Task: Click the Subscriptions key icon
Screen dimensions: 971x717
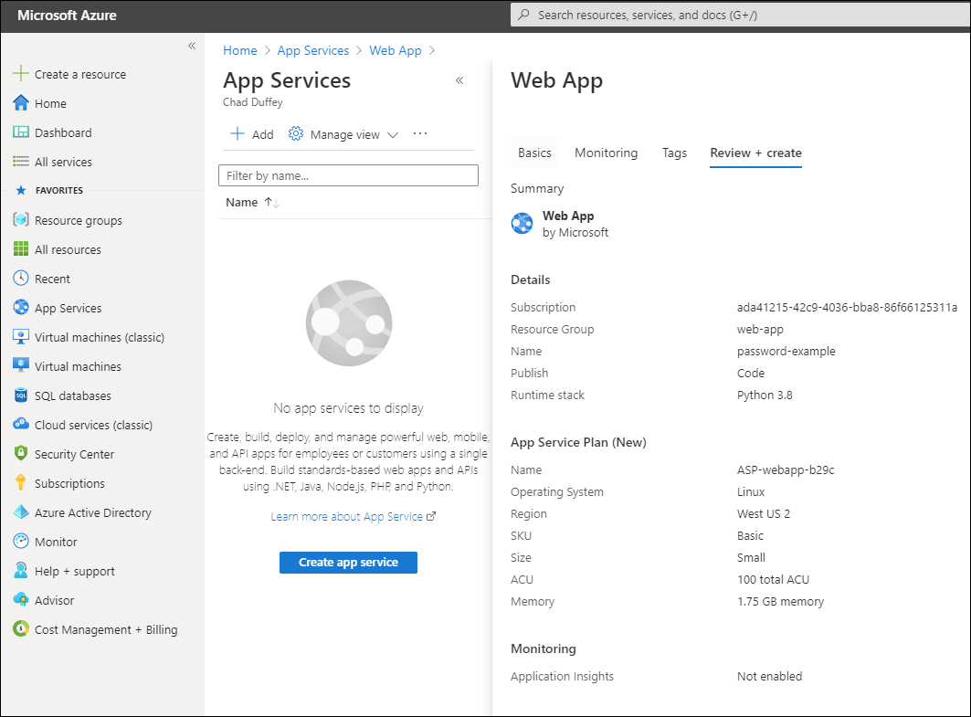Action: pos(20,483)
